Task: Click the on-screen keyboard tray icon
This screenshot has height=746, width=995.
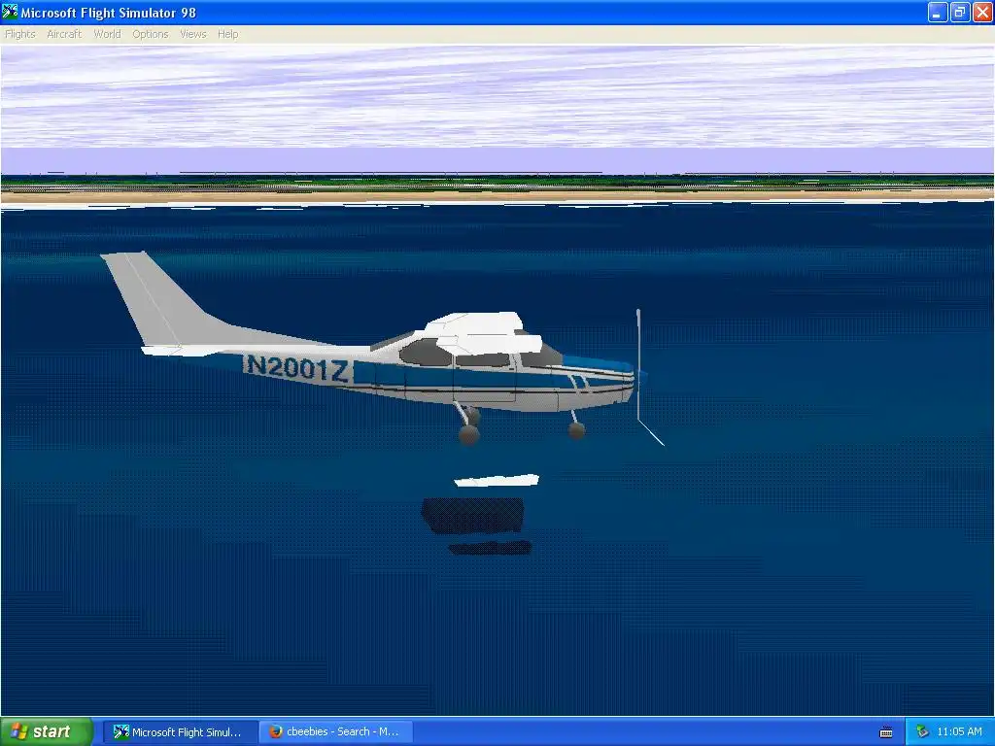Action: [x=886, y=732]
